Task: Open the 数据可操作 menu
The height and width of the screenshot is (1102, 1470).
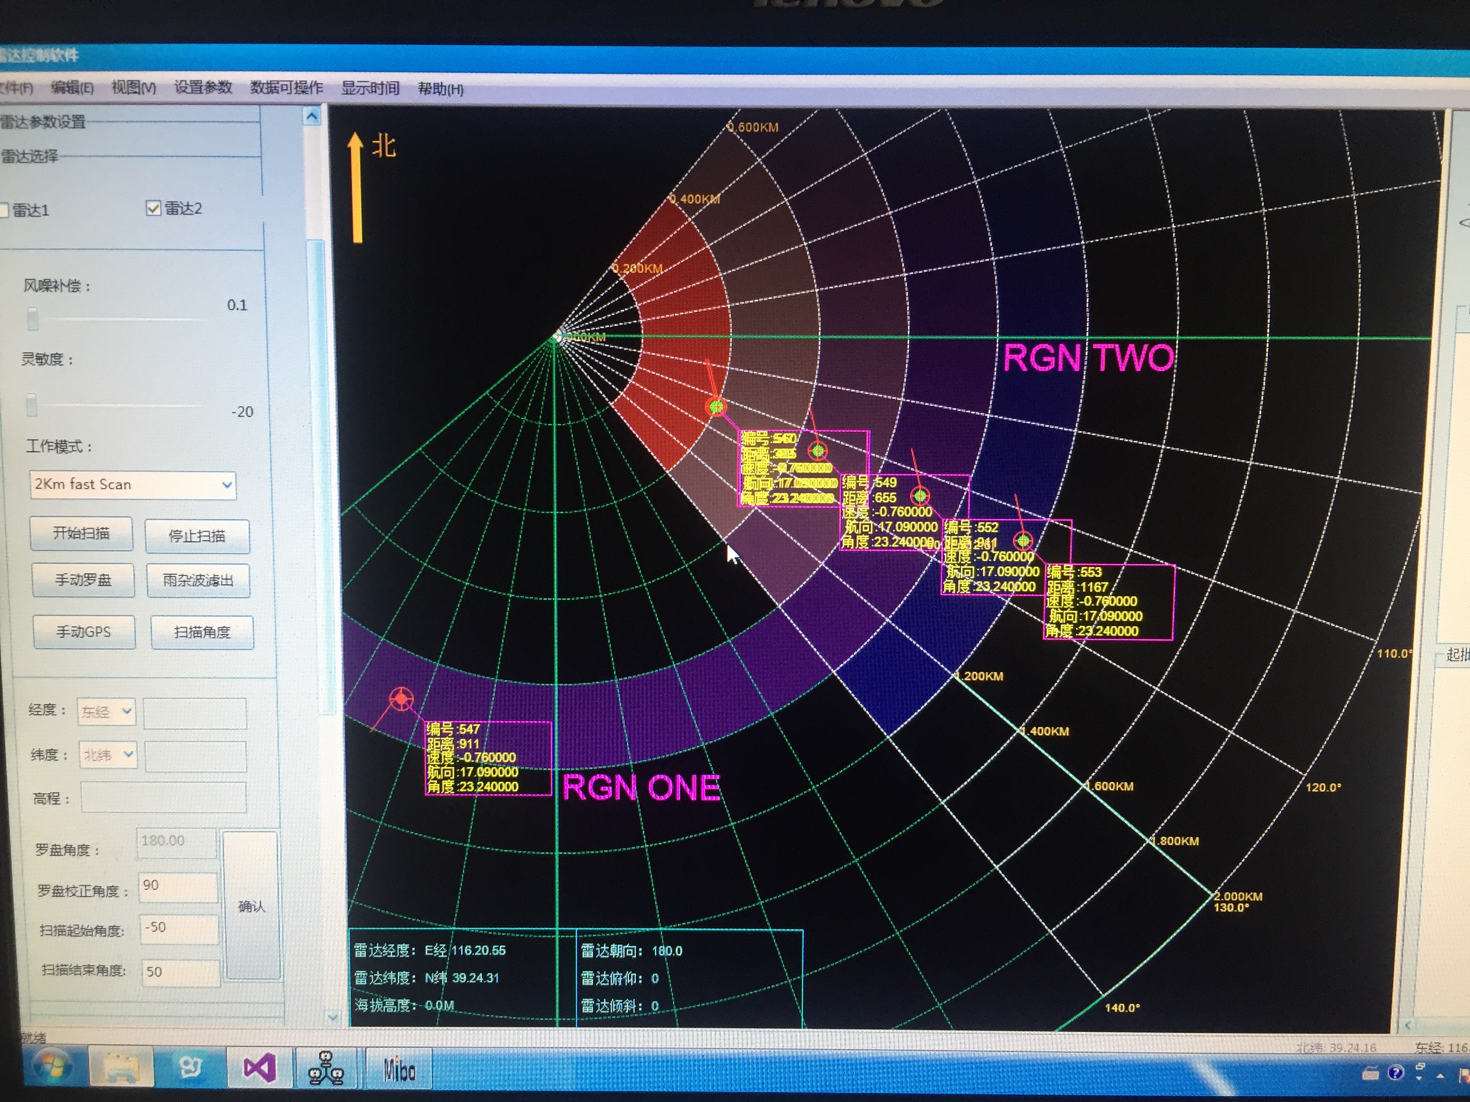Action: [286, 88]
